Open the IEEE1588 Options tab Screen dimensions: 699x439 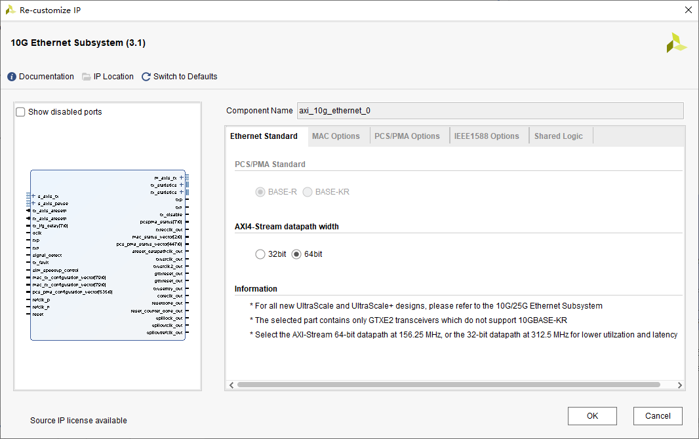click(487, 136)
